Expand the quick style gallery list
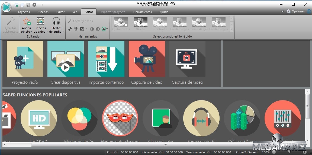This screenshot has height=155, width=312. tap(231, 29)
